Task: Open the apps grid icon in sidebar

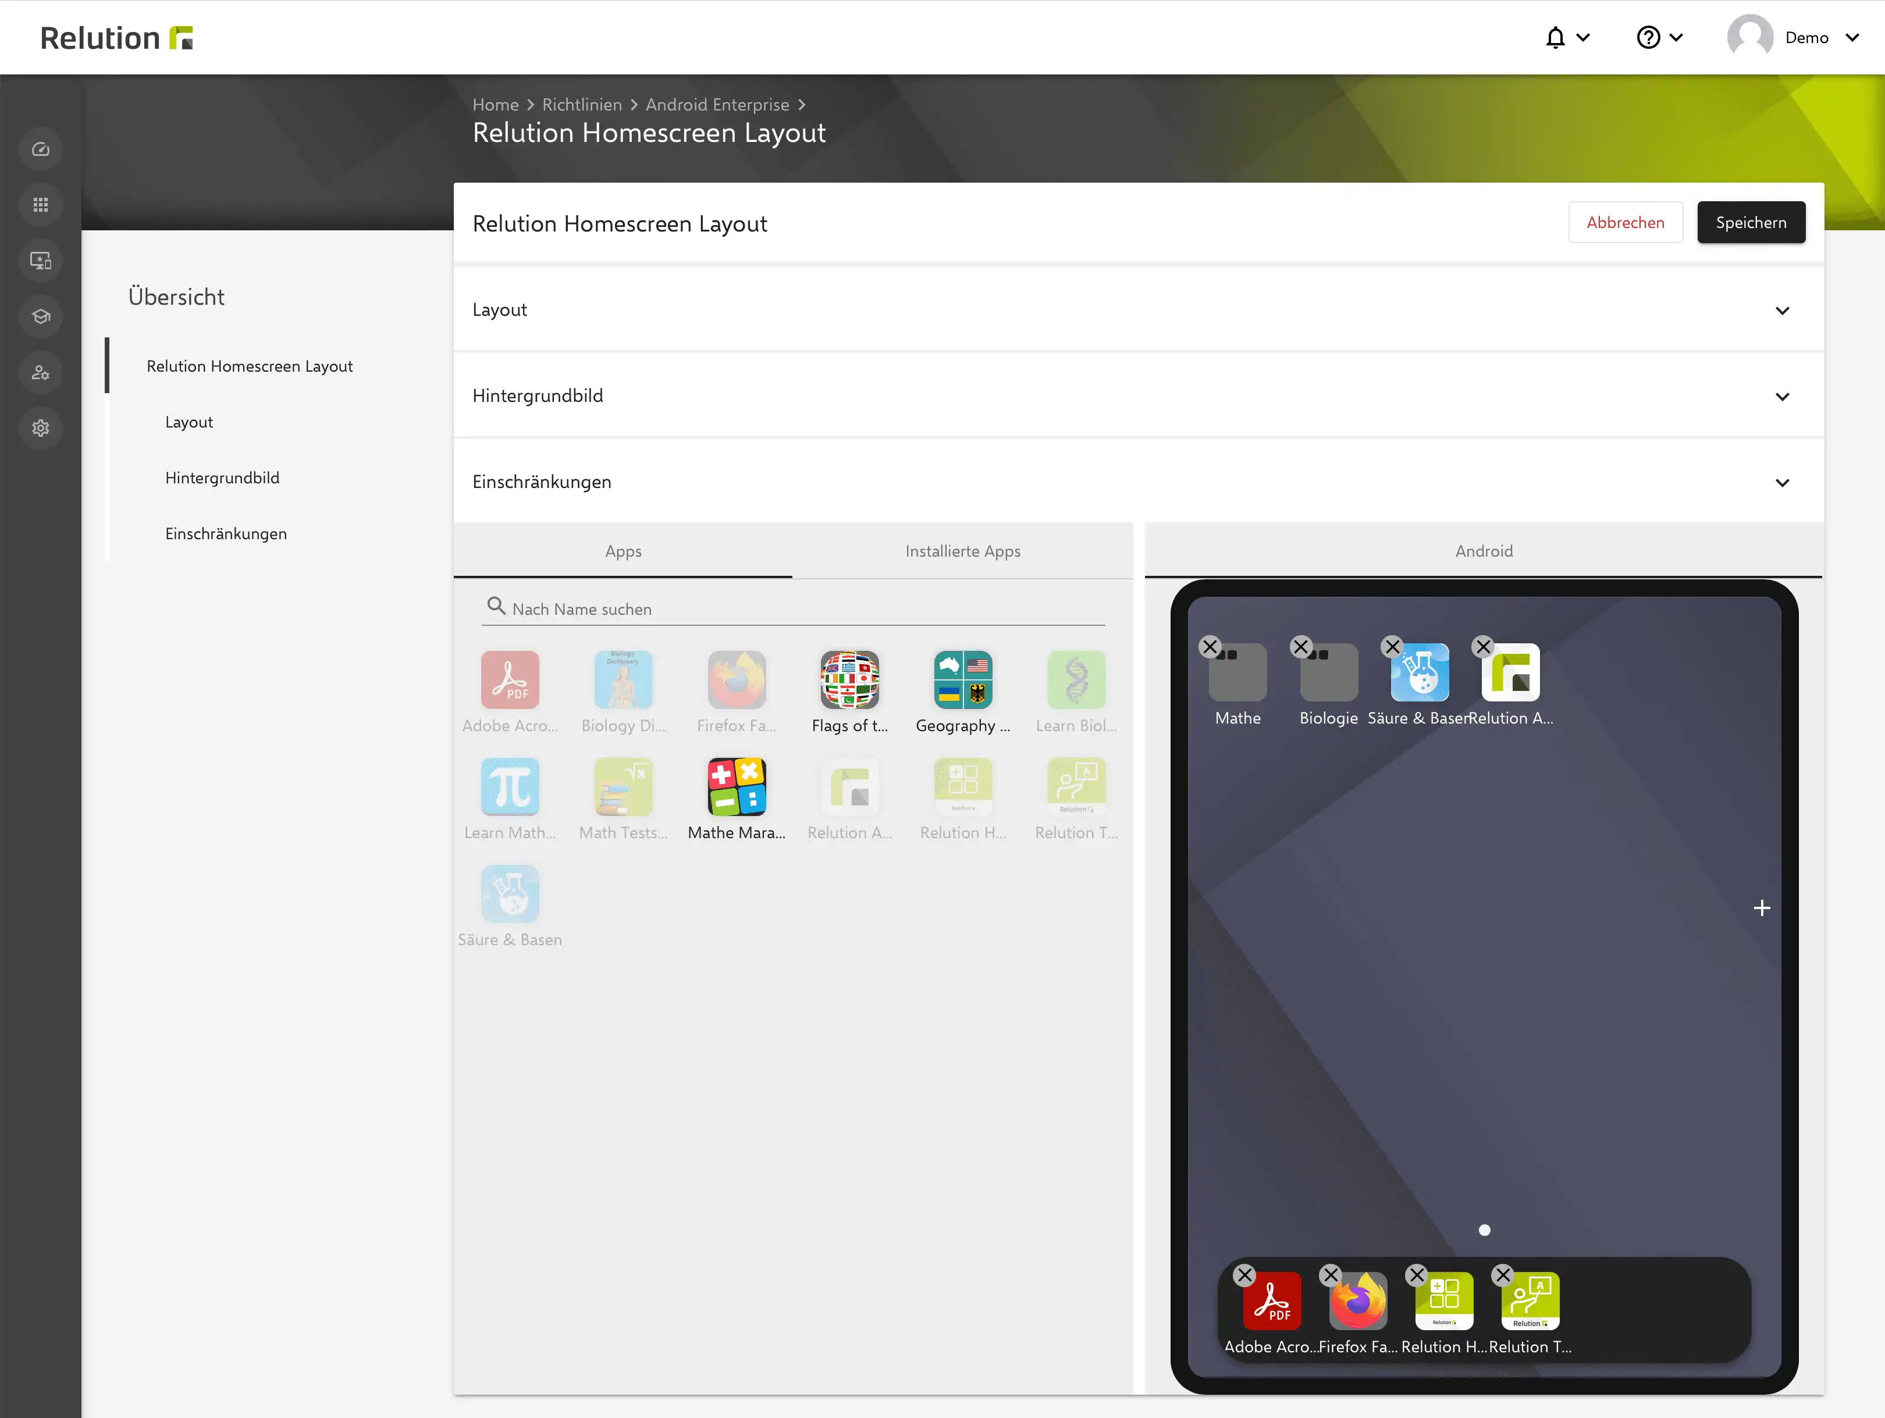Action: click(41, 205)
